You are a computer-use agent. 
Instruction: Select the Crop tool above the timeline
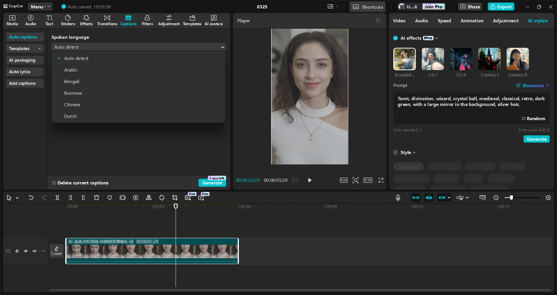point(175,197)
